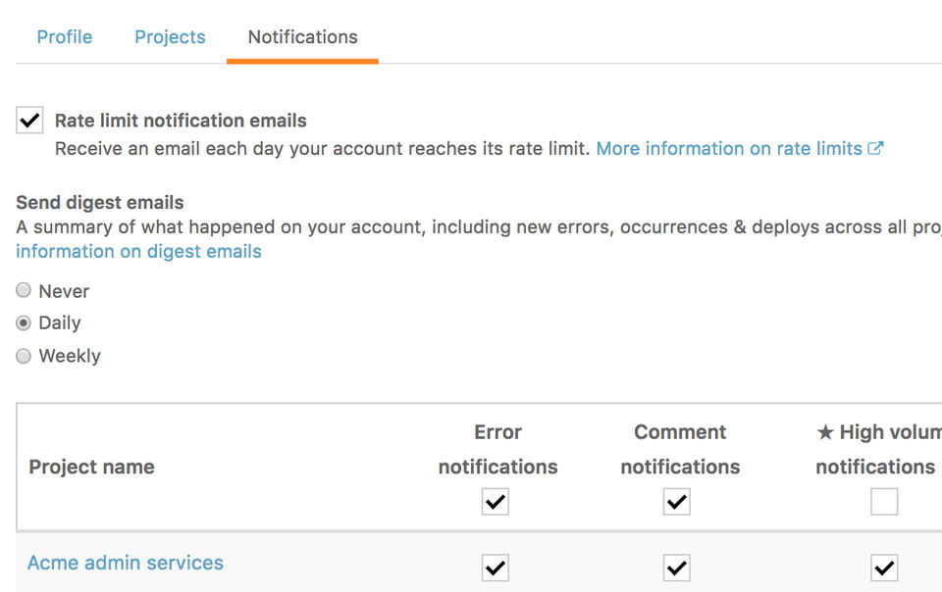Toggle all Comment notifications in header

point(676,503)
